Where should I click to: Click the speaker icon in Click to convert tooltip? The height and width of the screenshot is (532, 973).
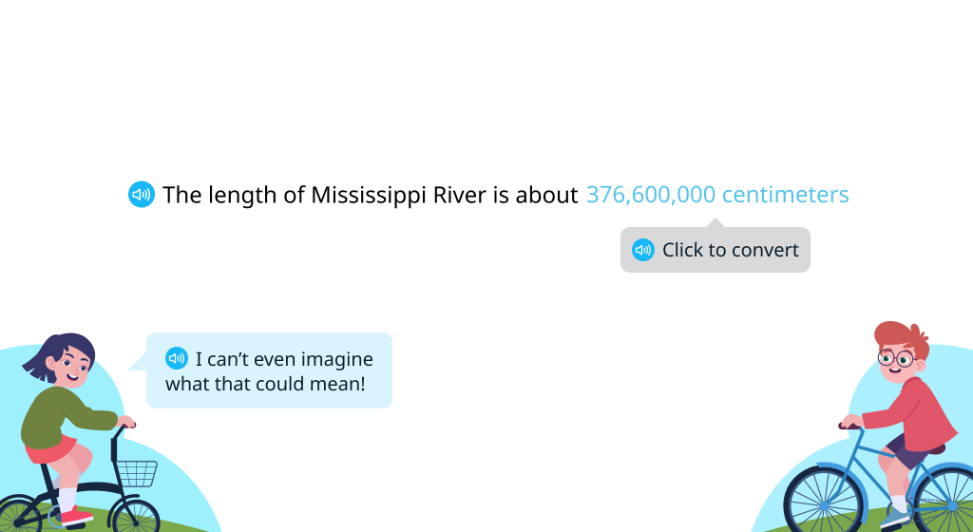tap(643, 250)
